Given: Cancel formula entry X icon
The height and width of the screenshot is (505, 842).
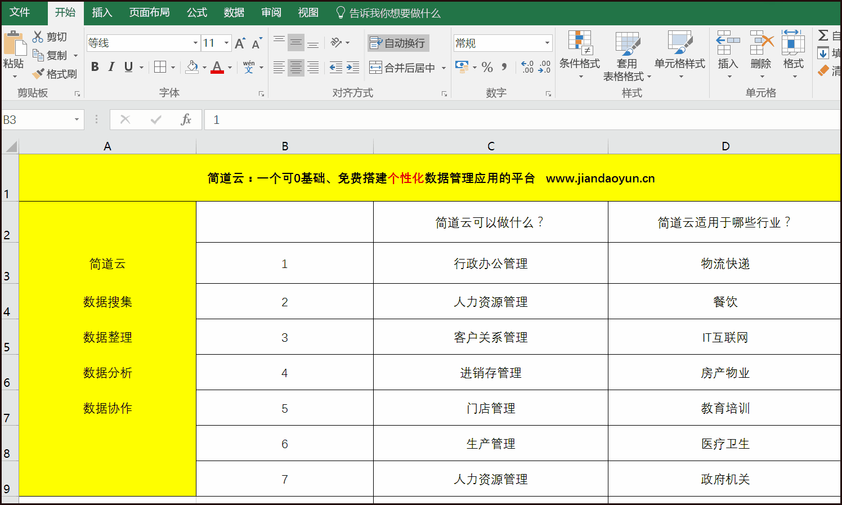Looking at the screenshot, I should (x=125, y=119).
